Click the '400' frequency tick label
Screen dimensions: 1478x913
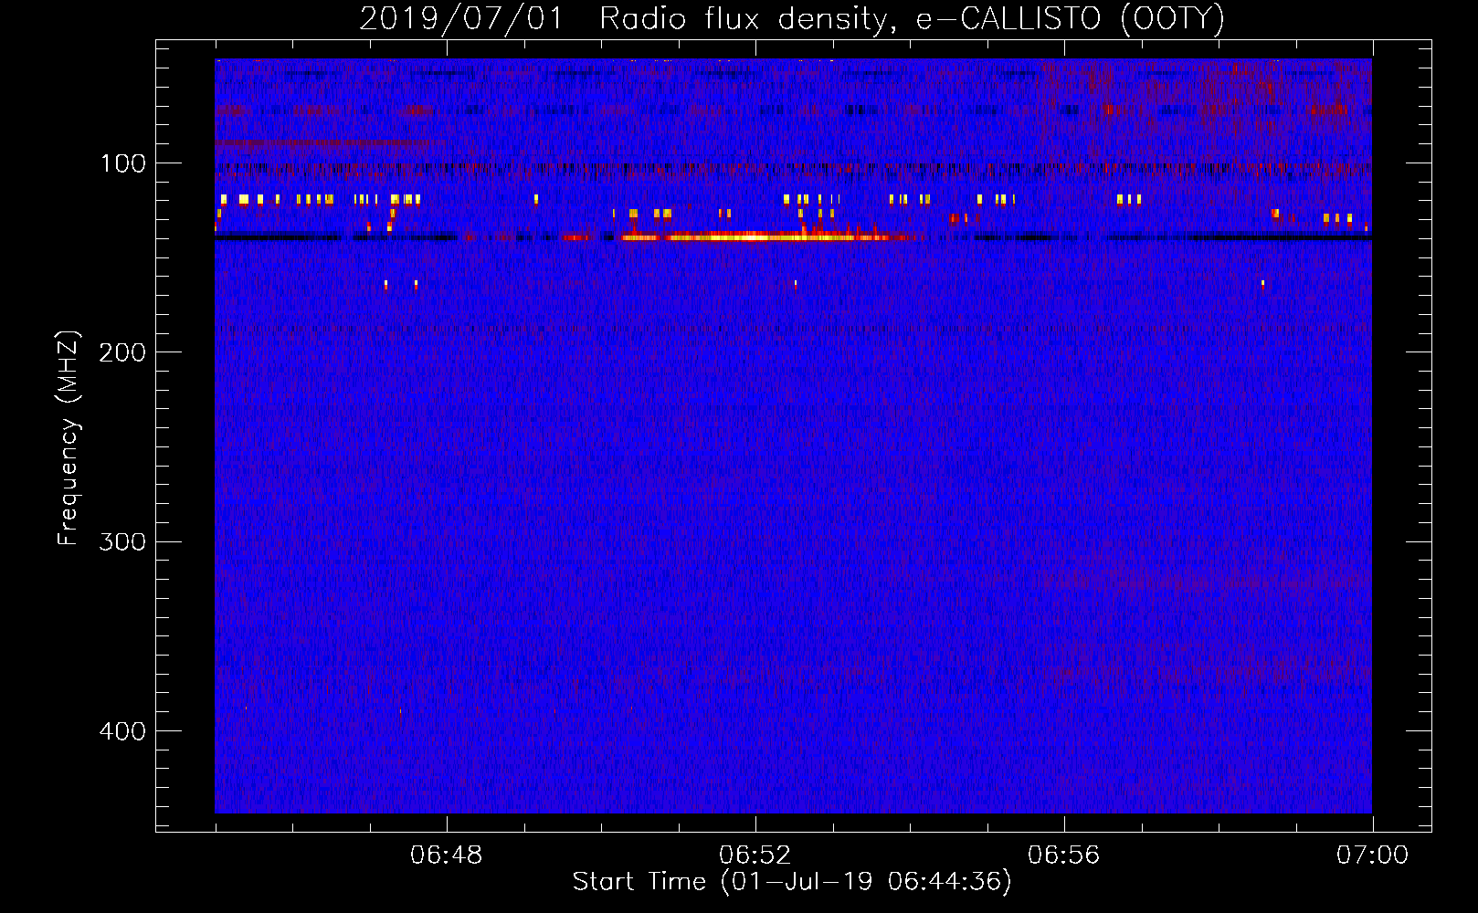122,731
